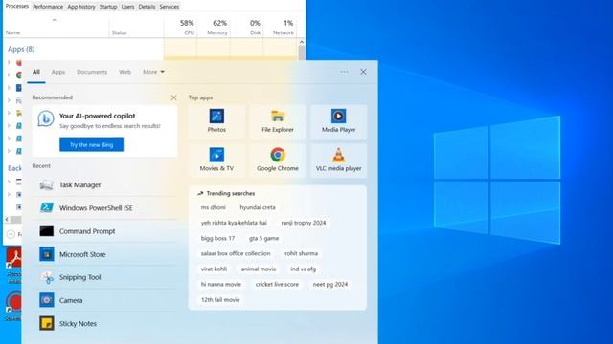
Task: Select the All search tab
Action: pyautogui.click(x=36, y=72)
